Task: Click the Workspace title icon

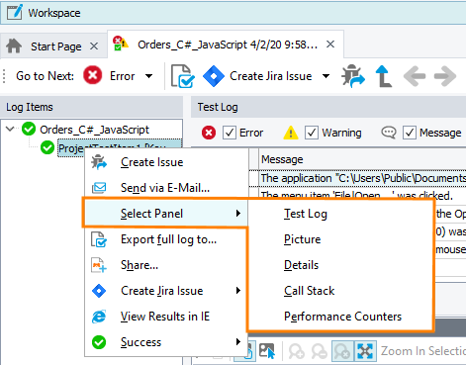Action: point(15,13)
